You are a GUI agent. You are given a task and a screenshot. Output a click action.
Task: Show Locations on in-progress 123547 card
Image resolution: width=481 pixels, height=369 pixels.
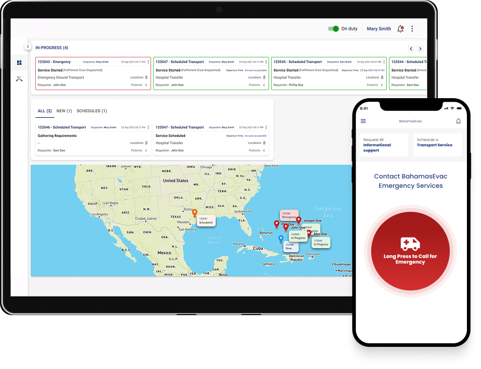(257, 78)
